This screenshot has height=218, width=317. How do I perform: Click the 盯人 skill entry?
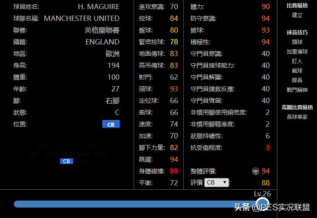[297, 61]
